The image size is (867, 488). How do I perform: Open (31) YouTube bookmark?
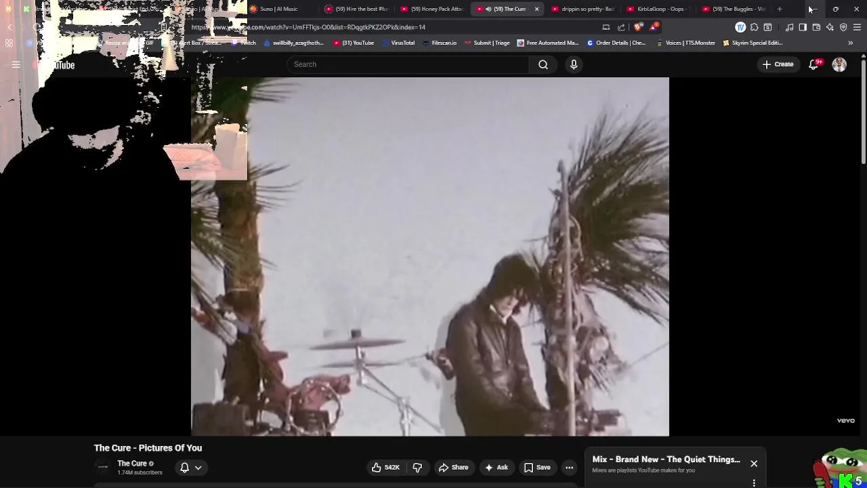pos(354,43)
